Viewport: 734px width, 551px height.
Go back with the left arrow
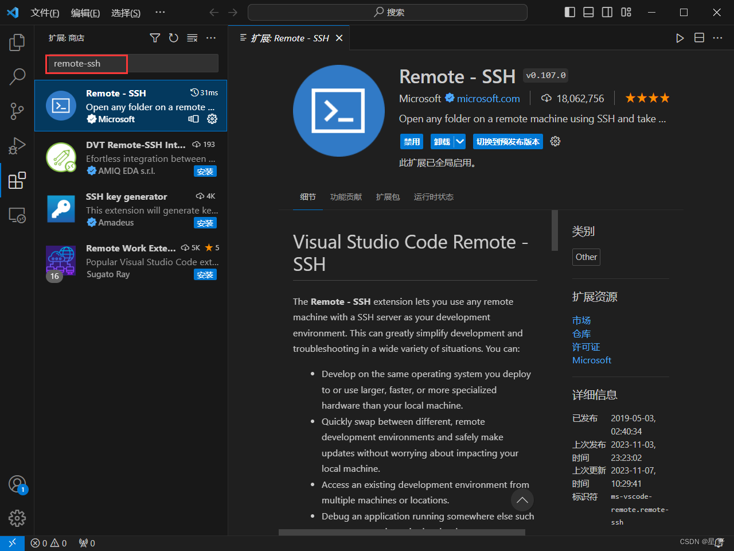coord(214,12)
